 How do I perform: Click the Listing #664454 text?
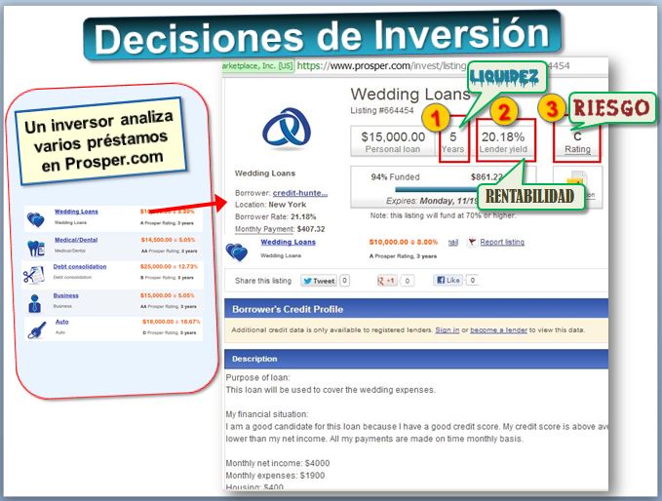click(x=382, y=110)
